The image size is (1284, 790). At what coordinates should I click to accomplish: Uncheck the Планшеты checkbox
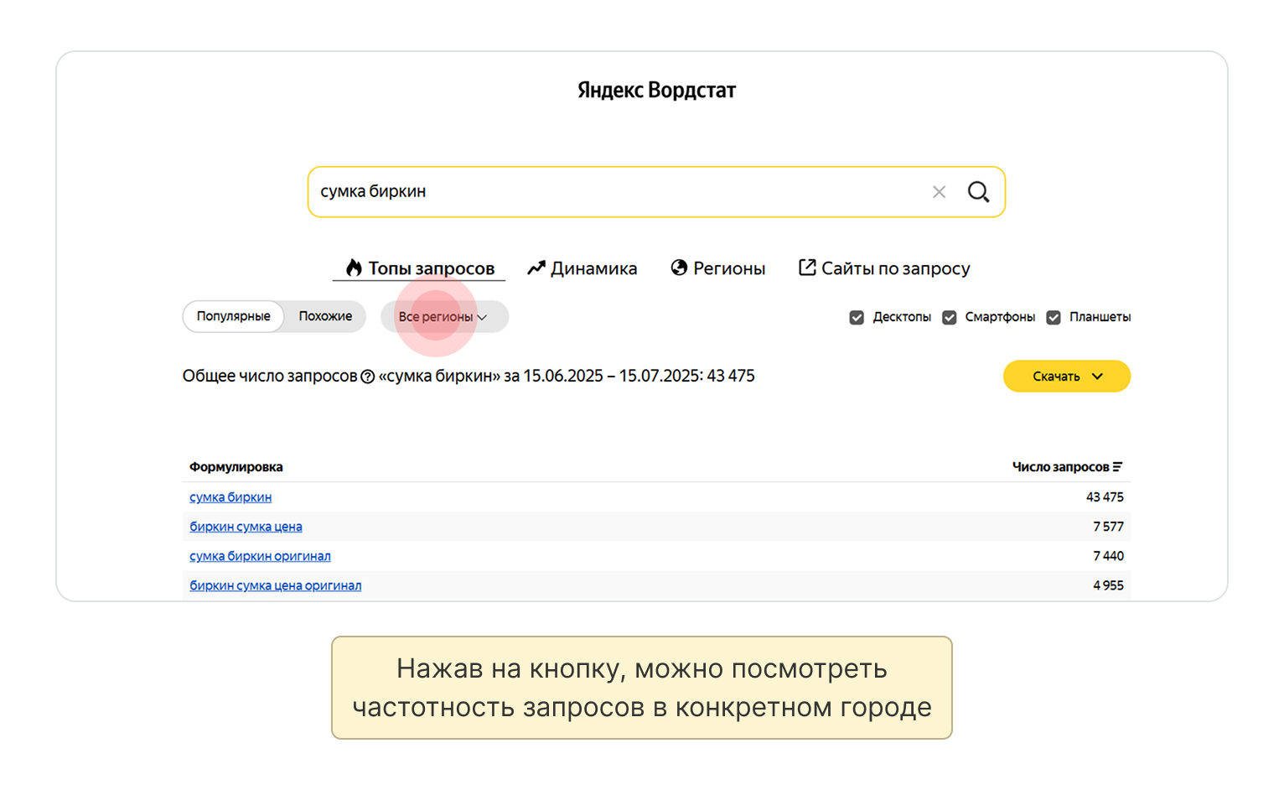[1054, 317]
